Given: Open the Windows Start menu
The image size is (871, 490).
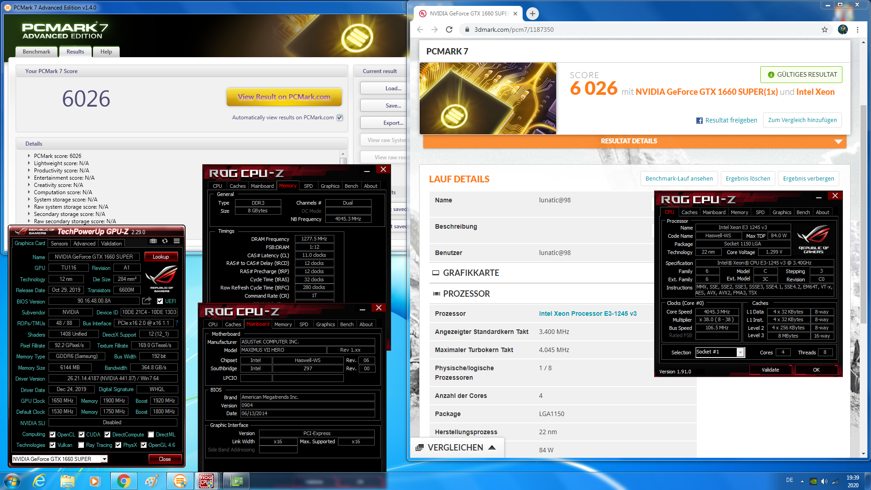Looking at the screenshot, I should click(12, 480).
